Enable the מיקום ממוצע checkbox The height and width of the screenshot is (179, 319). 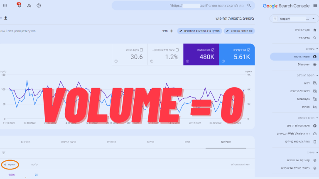click(x=141, y=50)
